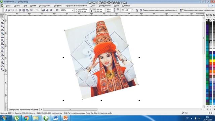
Task: Open PowerPoint from taskbar
Action: coord(66,118)
